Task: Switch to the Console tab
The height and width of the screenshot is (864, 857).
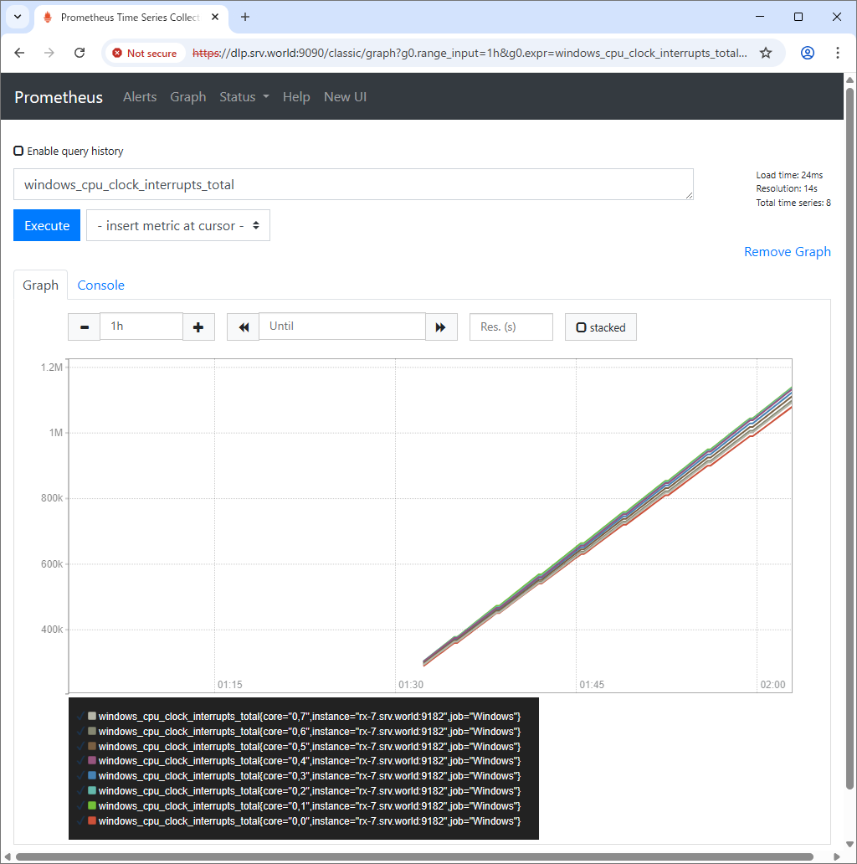Action: click(x=100, y=285)
